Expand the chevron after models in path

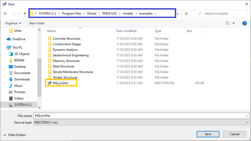136,13
